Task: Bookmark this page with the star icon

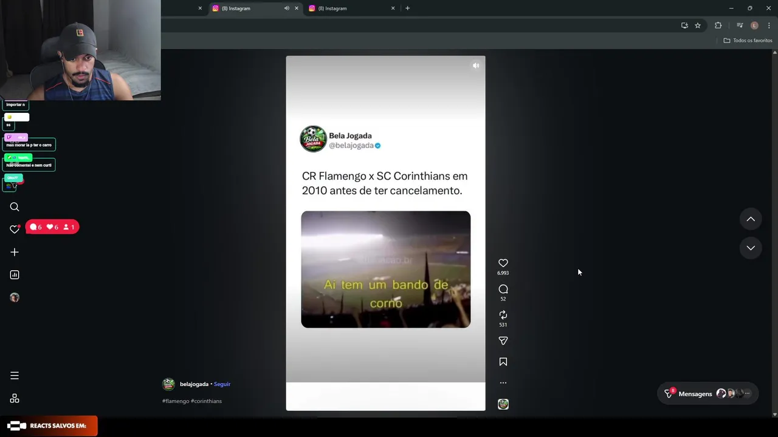Action: pos(698,25)
